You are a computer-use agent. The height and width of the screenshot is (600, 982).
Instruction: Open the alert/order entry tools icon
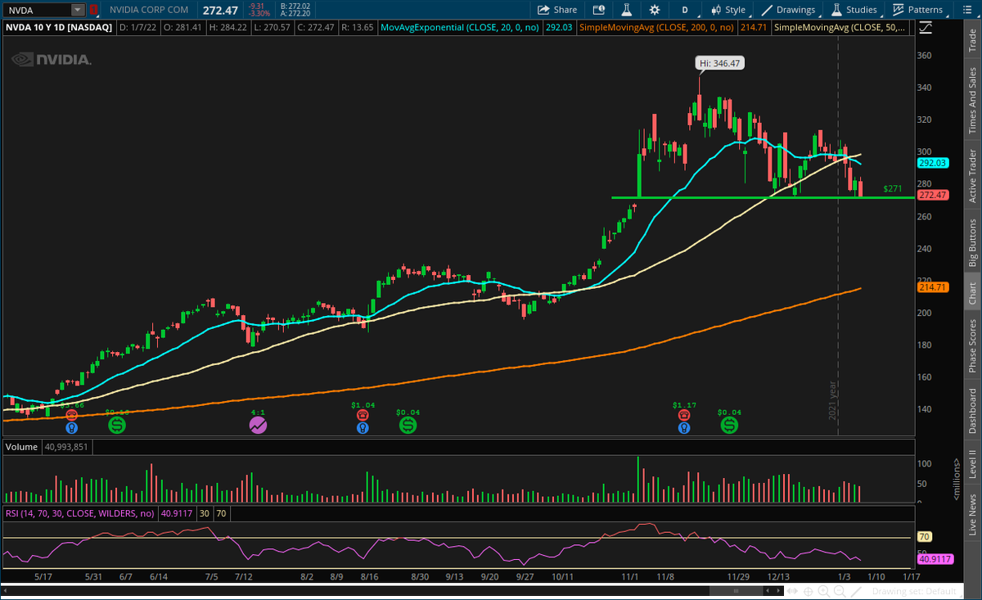[600, 10]
